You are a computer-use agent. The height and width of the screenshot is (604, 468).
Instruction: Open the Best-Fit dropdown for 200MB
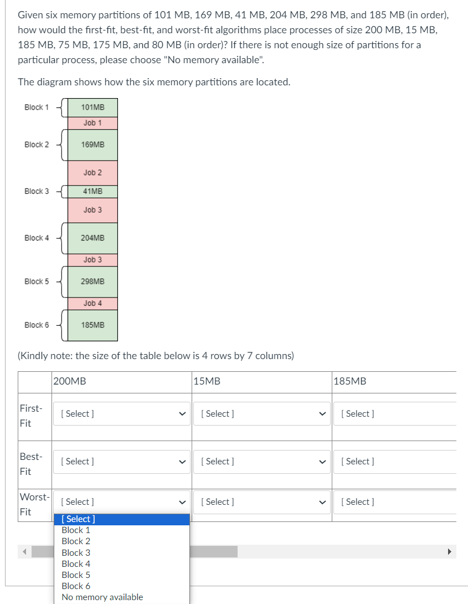(121, 461)
